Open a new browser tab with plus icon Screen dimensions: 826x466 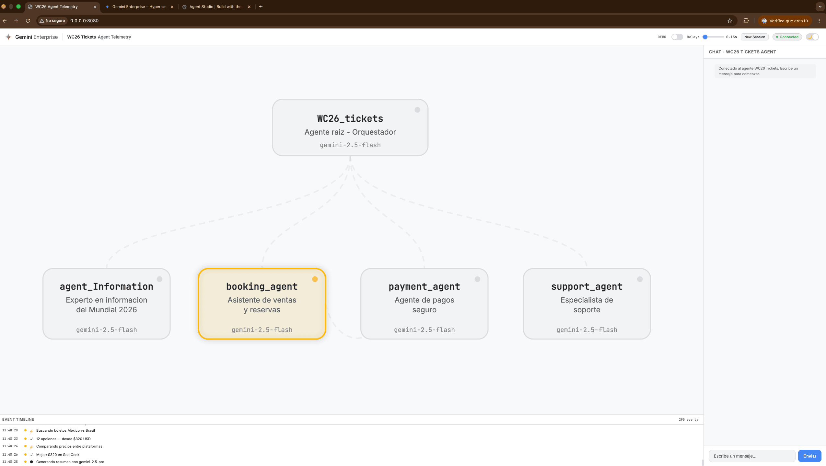261,6
